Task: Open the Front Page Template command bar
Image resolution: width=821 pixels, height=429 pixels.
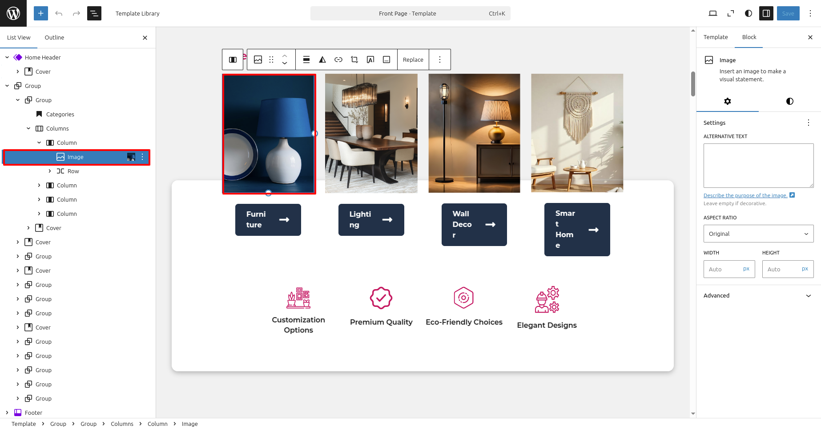Action: [x=410, y=13]
